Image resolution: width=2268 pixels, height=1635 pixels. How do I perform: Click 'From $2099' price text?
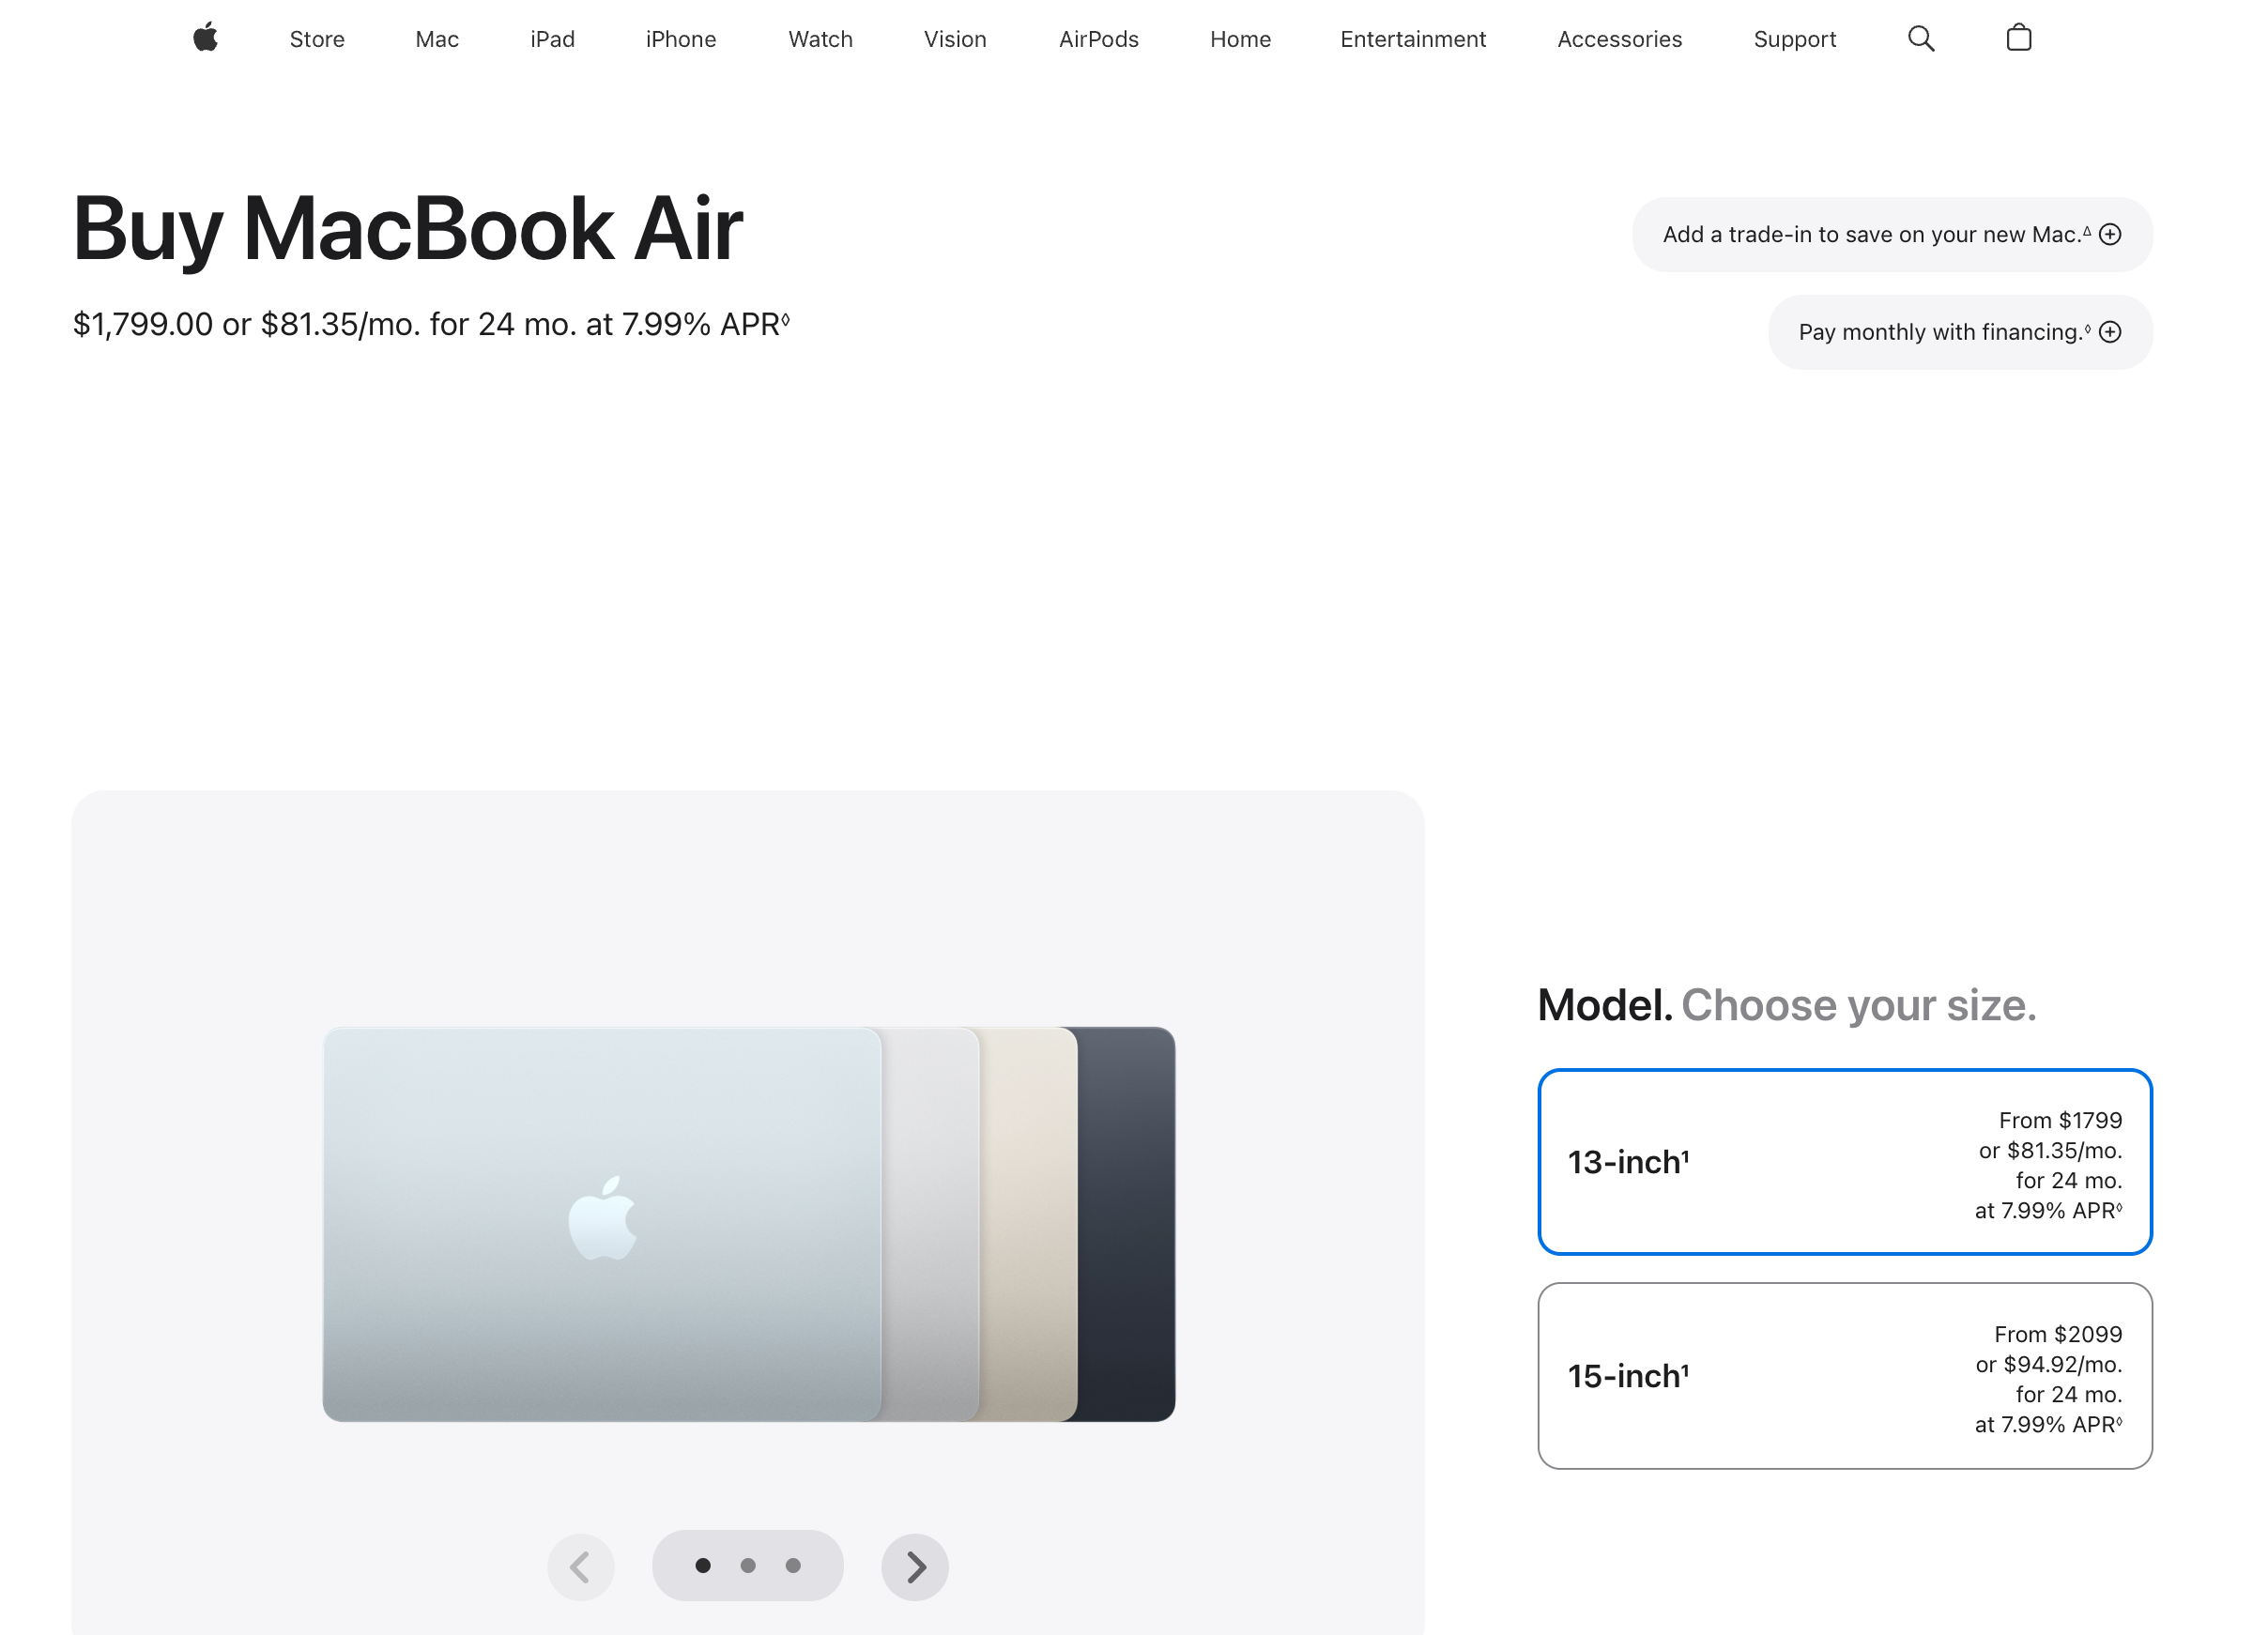pyautogui.click(x=2058, y=1334)
